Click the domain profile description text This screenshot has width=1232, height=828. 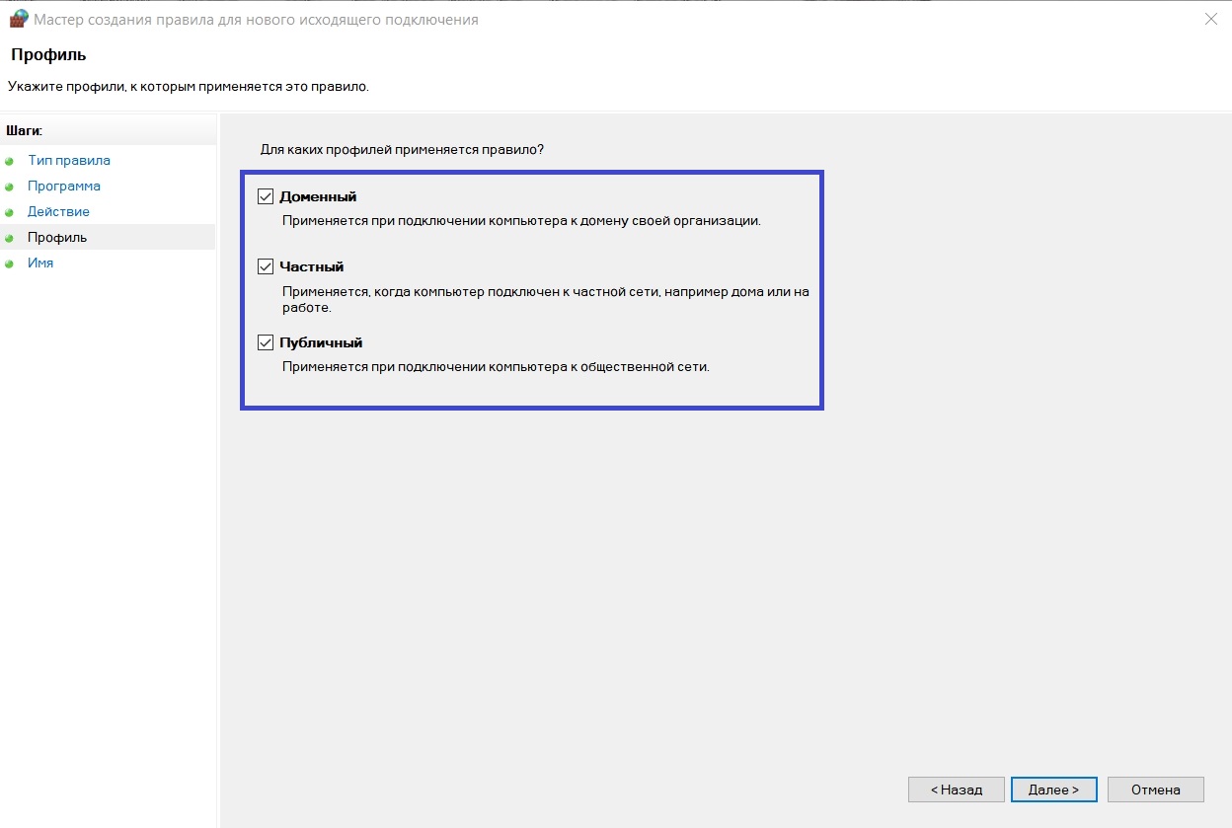point(521,221)
